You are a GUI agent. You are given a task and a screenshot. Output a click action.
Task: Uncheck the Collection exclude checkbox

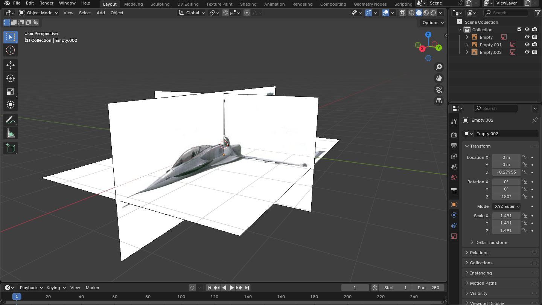[x=519, y=29]
